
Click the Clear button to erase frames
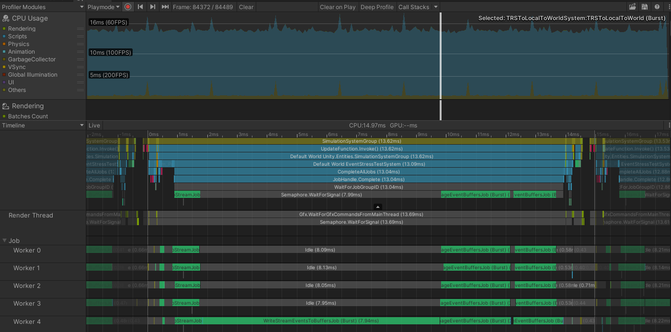tap(246, 7)
